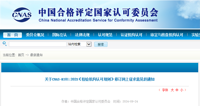Open the 认可规范 menu item
Screen dimensions: 200x106
105,35
